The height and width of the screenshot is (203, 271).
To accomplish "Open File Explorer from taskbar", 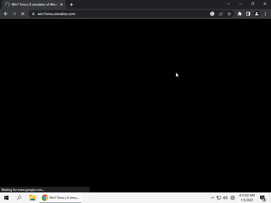I will [x=32, y=198].
